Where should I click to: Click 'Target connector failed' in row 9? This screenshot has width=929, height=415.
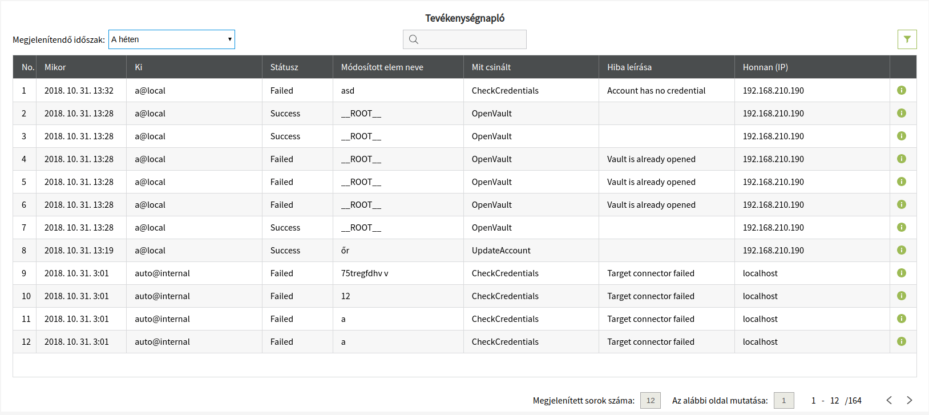coord(651,273)
